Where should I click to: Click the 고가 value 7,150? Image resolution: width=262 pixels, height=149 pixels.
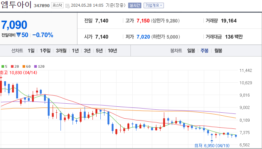[143, 21]
